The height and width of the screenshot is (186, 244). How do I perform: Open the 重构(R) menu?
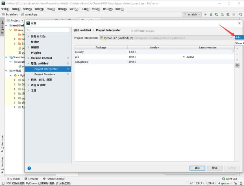[x=62, y=9]
